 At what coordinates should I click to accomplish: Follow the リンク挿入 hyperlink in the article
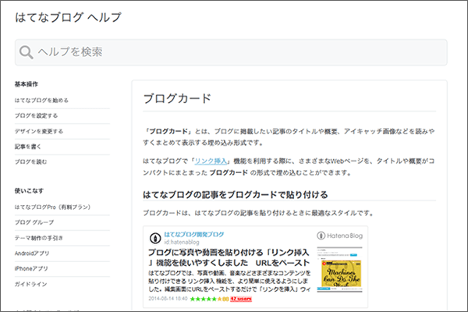click(x=211, y=161)
